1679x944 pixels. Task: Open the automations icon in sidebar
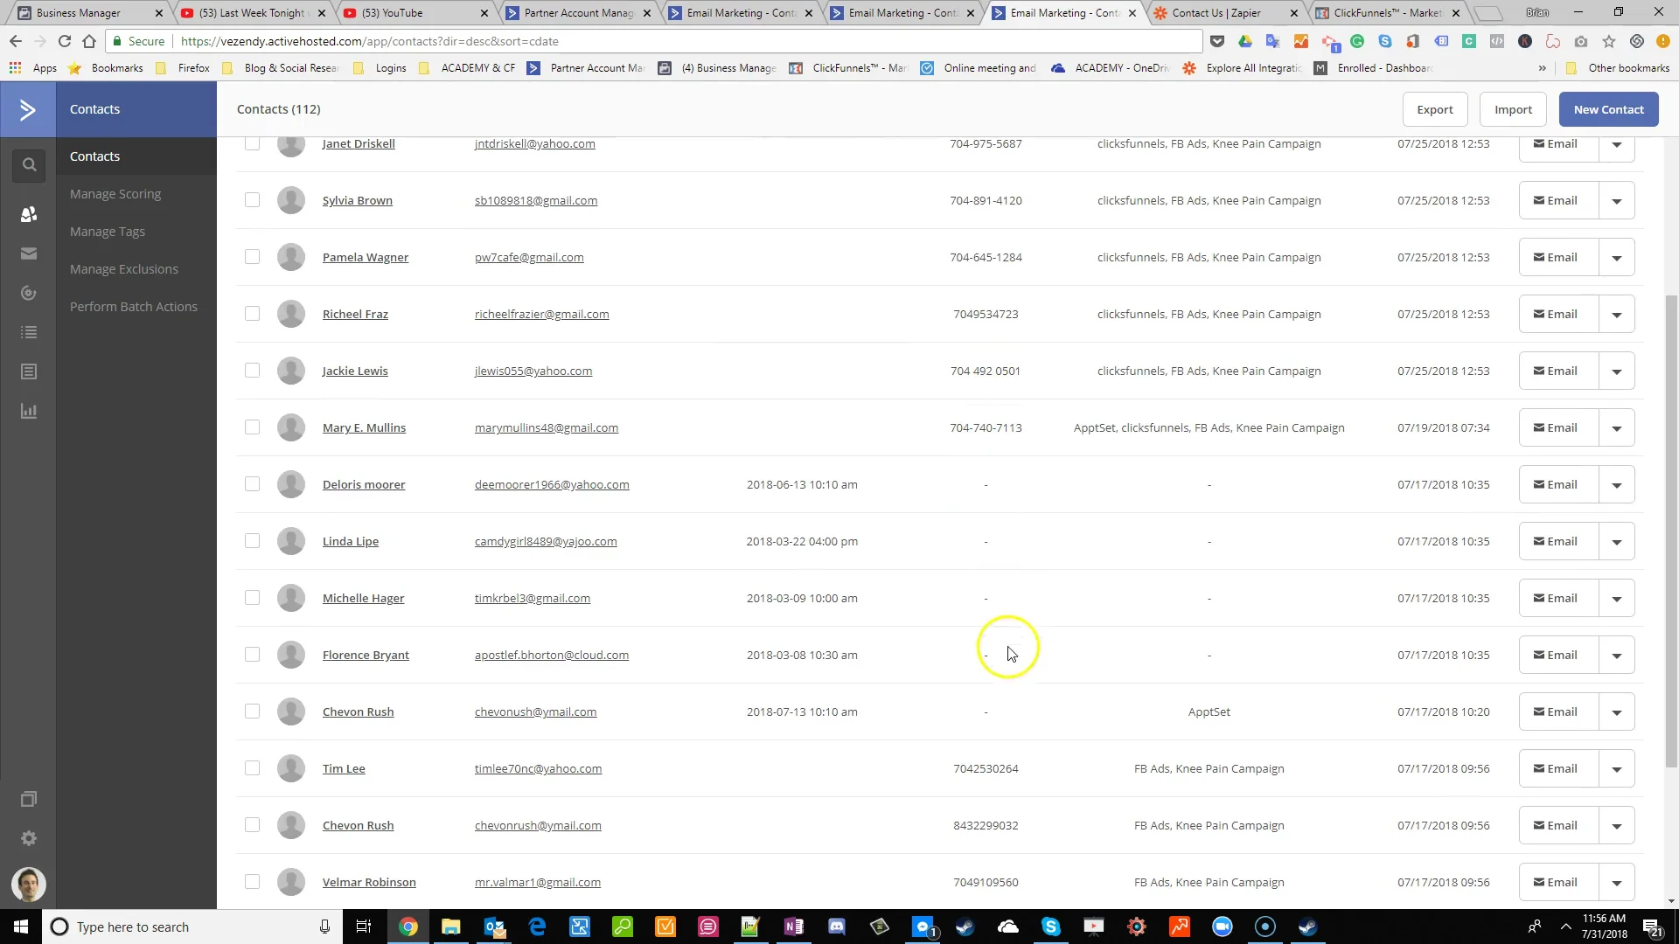29,293
